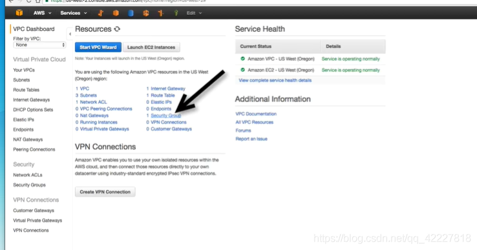The image size is (477, 250).
Task: Collapse the left navigation pane
Action: 70,34
